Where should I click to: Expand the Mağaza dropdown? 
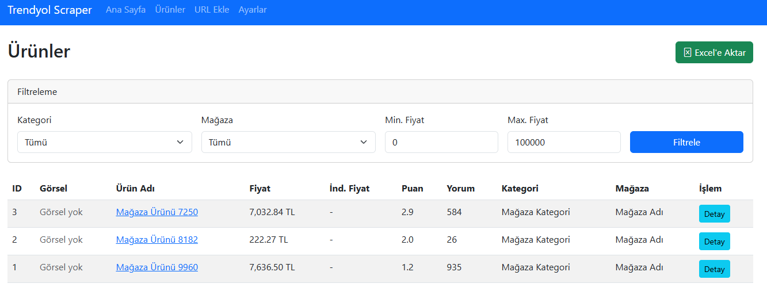[288, 142]
